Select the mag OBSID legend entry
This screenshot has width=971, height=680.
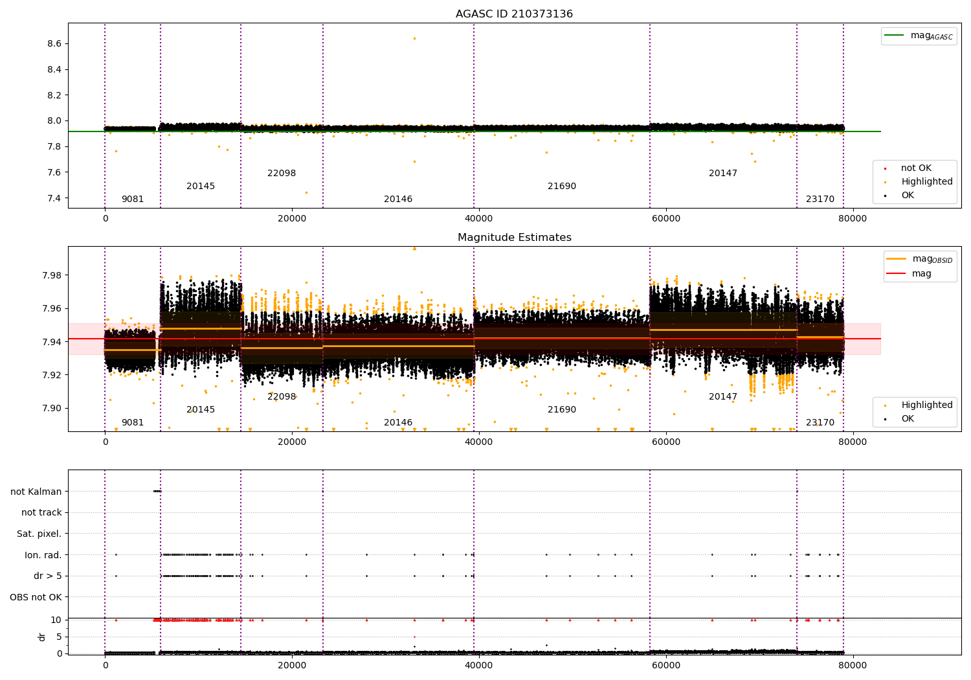point(919,259)
